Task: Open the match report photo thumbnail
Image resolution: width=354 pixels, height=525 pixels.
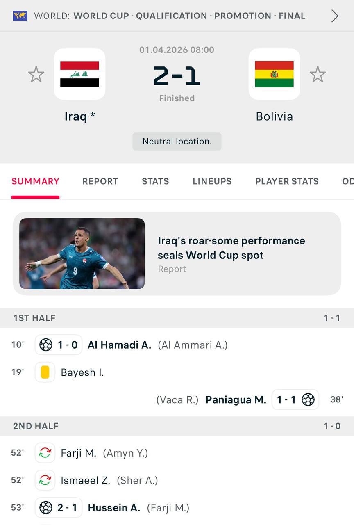Action: tap(82, 253)
